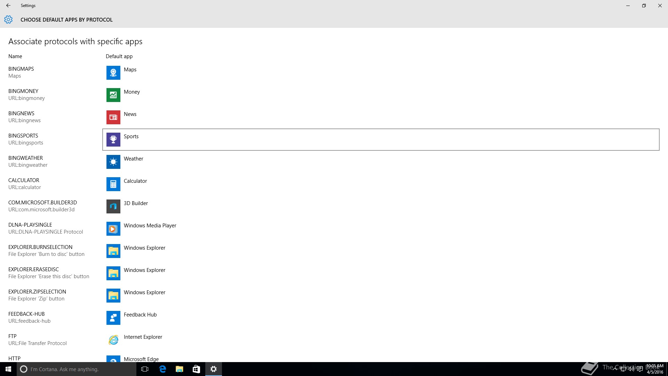668x376 pixels.
Task: Click the Maps app icon for BINGMAPS
Action: tap(113, 73)
